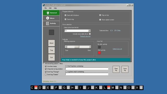
Task: Enable Don't log lines containing checkbox
Action: (x=66, y=66)
